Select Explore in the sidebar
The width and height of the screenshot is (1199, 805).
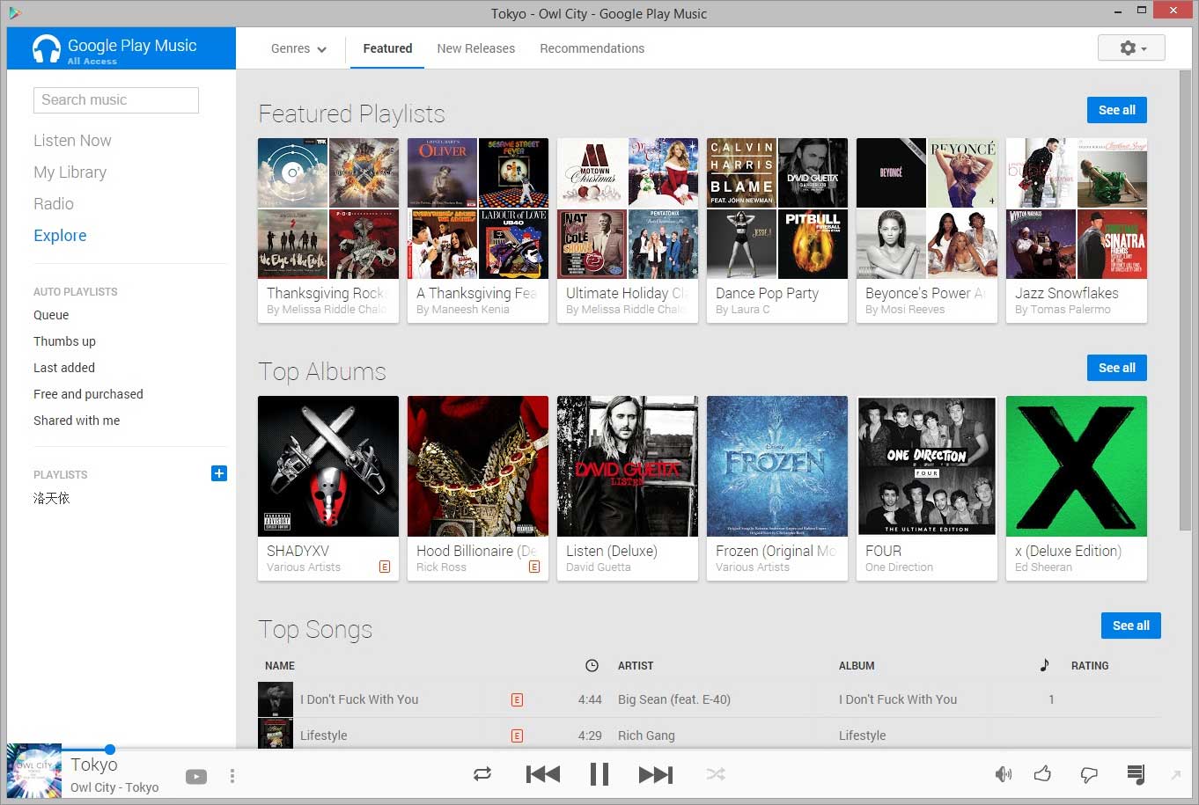60,236
